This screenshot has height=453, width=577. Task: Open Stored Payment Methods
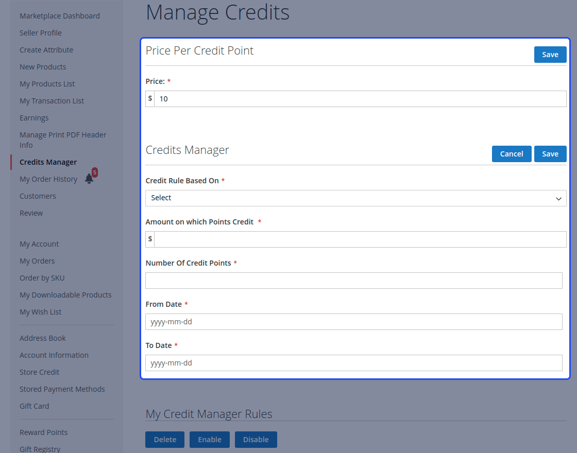(x=62, y=389)
